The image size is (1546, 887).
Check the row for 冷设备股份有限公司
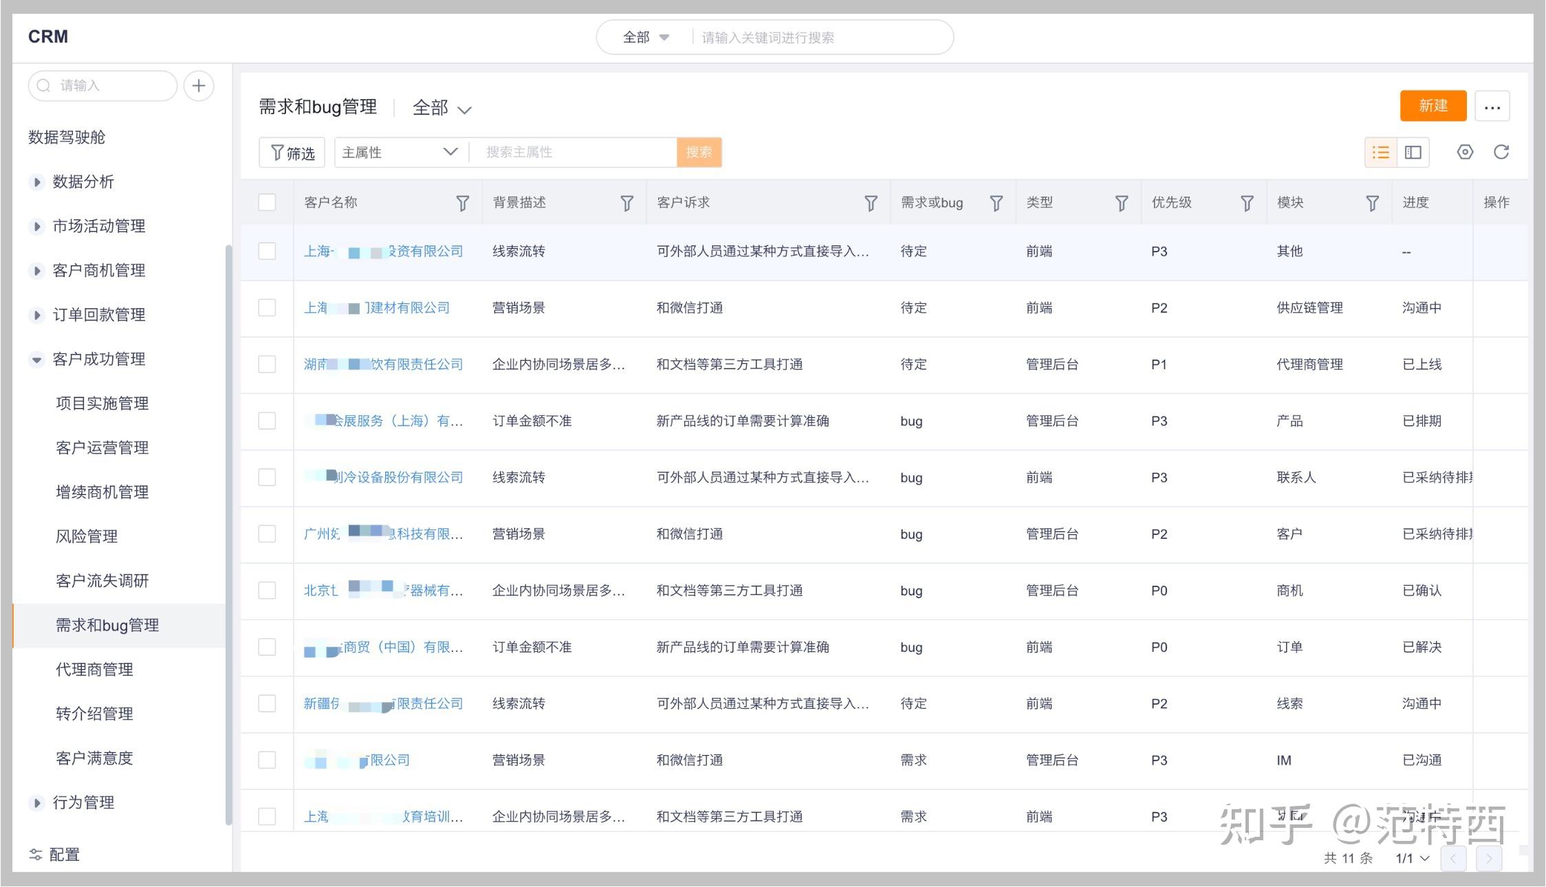[x=267, y=477]
